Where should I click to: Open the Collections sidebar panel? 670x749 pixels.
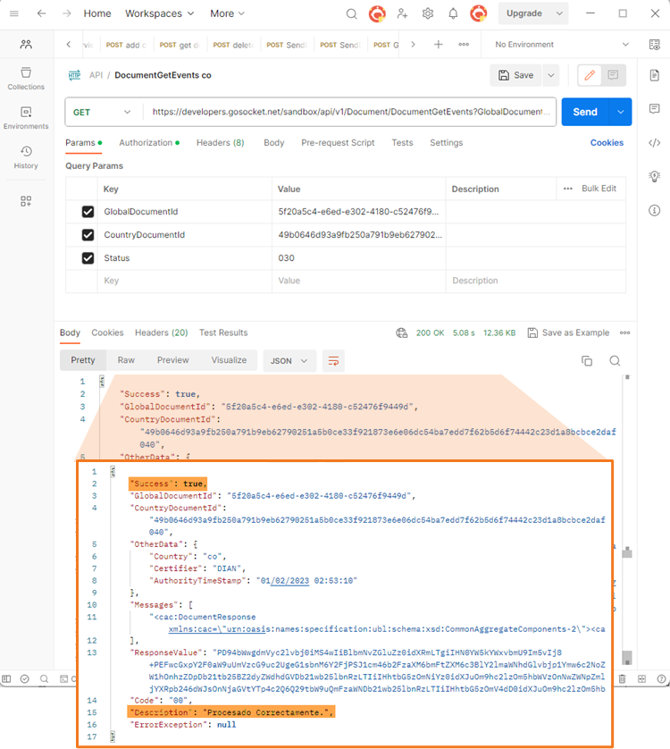(x=26, y=79)
